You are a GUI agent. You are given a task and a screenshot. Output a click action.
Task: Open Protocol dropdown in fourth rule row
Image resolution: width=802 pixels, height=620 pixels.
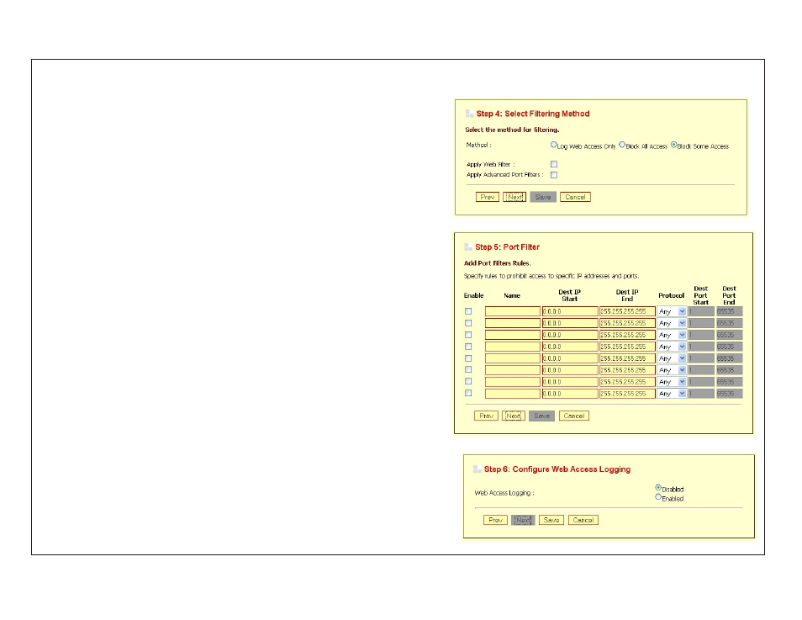(672, 347)
